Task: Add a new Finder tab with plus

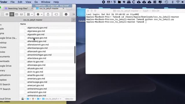Action: coord(74,20)
